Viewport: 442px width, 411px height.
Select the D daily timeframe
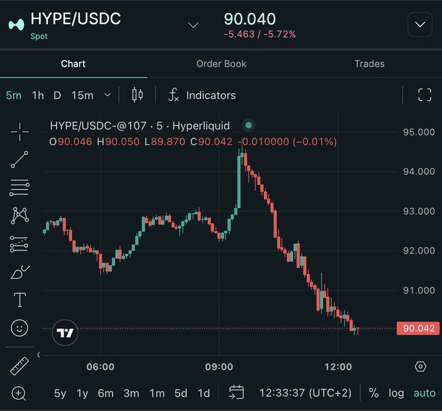57,96
